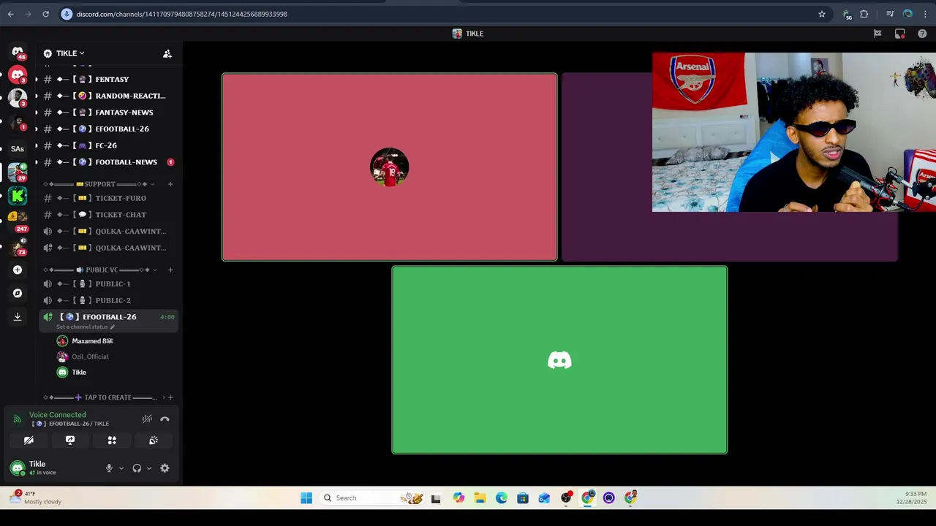The height and width of the screenshot is (526, 936).
Task: Deafen with headphones icon
Action: (137, 468)
